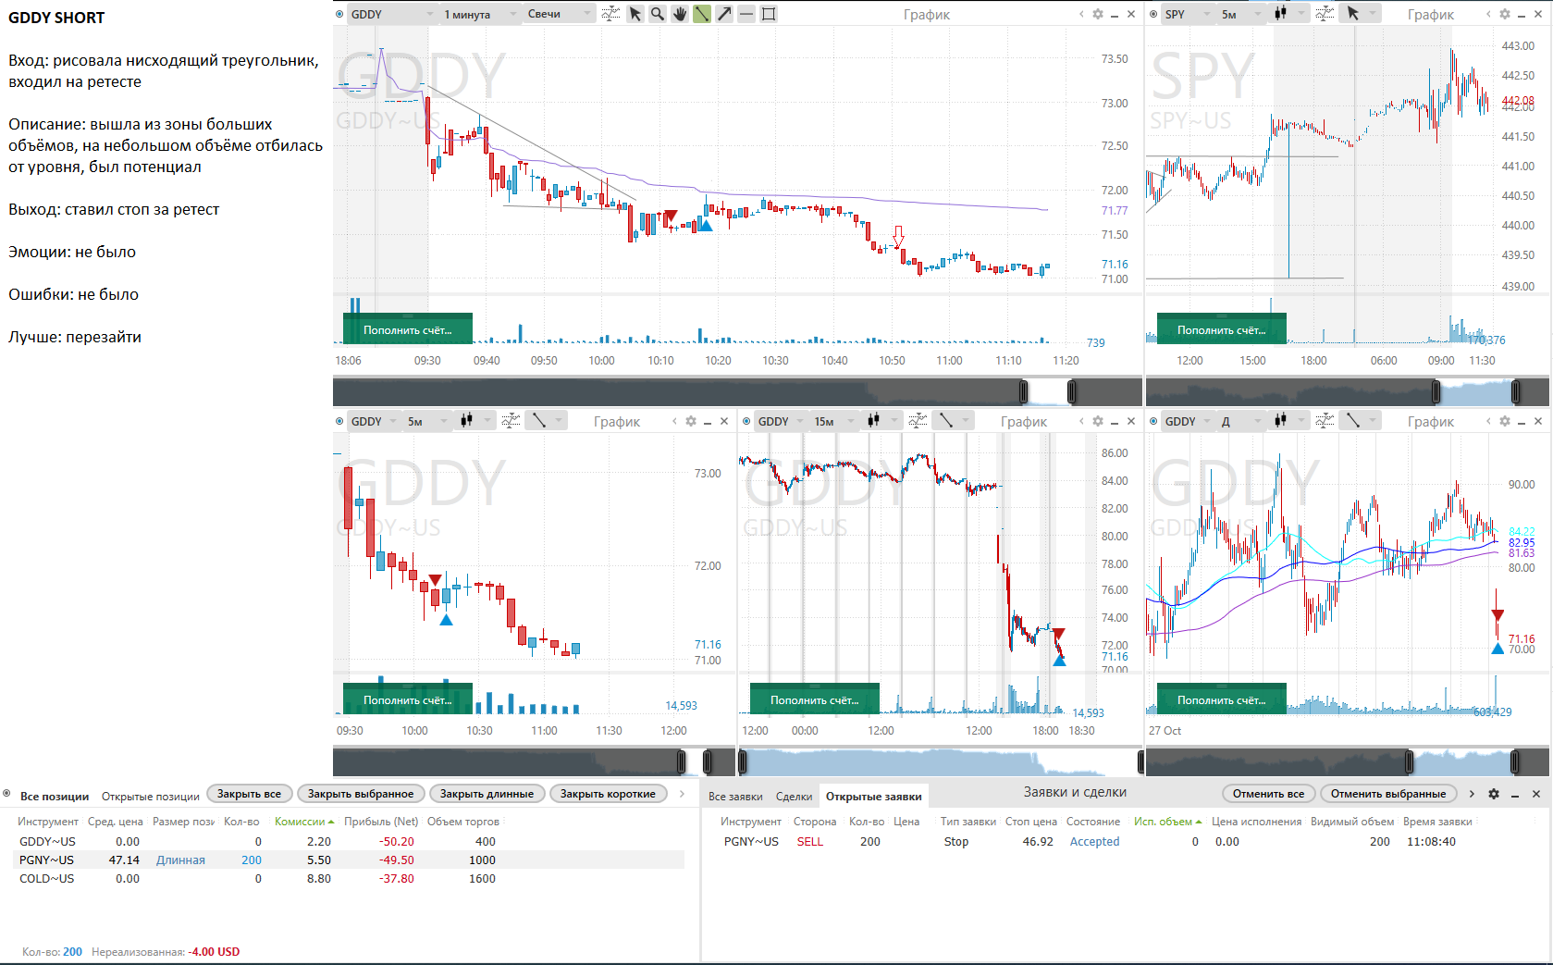This screenshot has height=965, width=1553.
Task: Open 15м timeframe dropdown in GDDY chart
Action: [834, 421]
